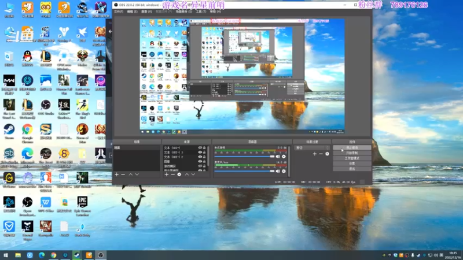Click the audio mixer vertical scrollbar
The height and width of the screenshot is (260, 463).
point(289,161)
